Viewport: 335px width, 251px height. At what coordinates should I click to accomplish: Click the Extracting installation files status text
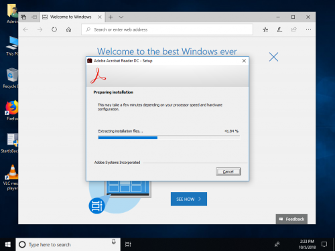[121, 131]
